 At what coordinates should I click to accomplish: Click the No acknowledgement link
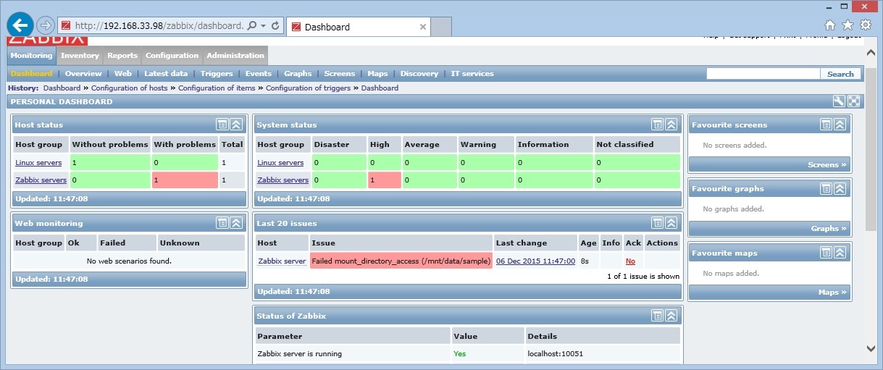(x=630, y=261)
